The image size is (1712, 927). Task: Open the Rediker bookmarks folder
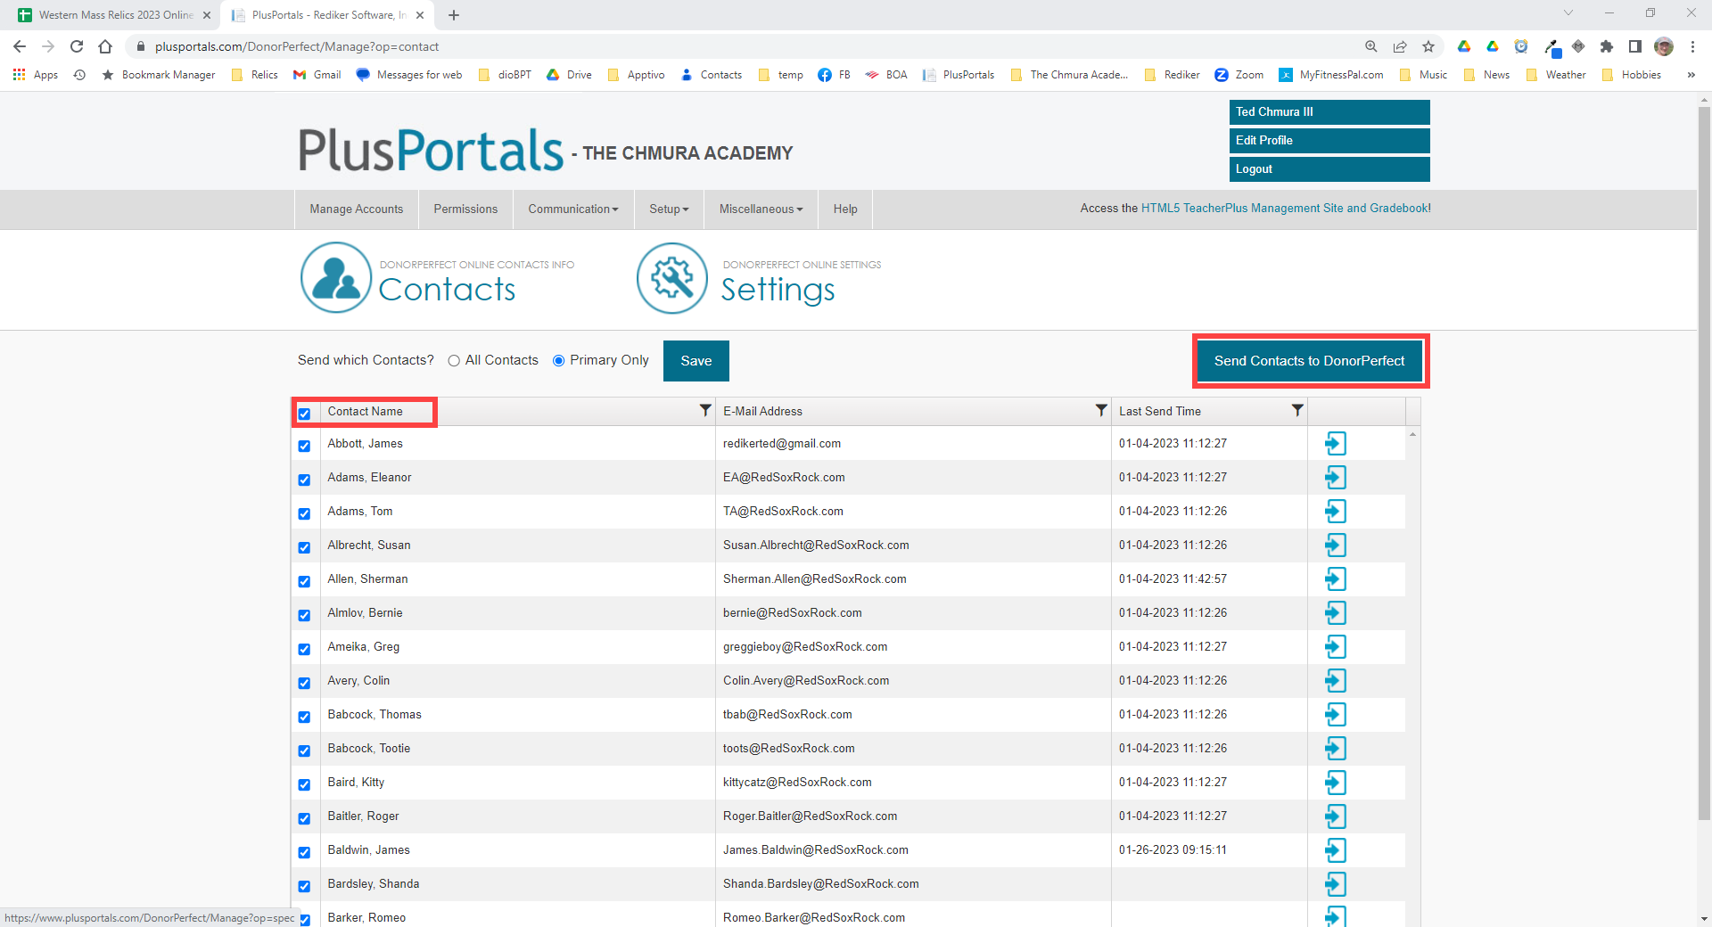(x=1172, y=75)
